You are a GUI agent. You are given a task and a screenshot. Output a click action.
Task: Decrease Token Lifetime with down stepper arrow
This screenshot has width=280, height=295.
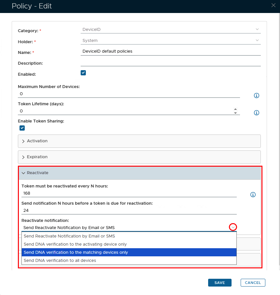click(235, 113)
